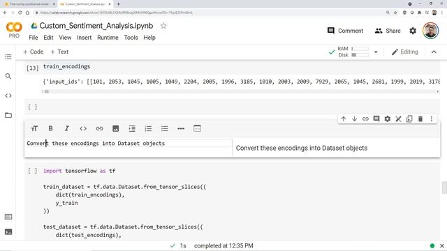Click the RAM usage bar

360,49
